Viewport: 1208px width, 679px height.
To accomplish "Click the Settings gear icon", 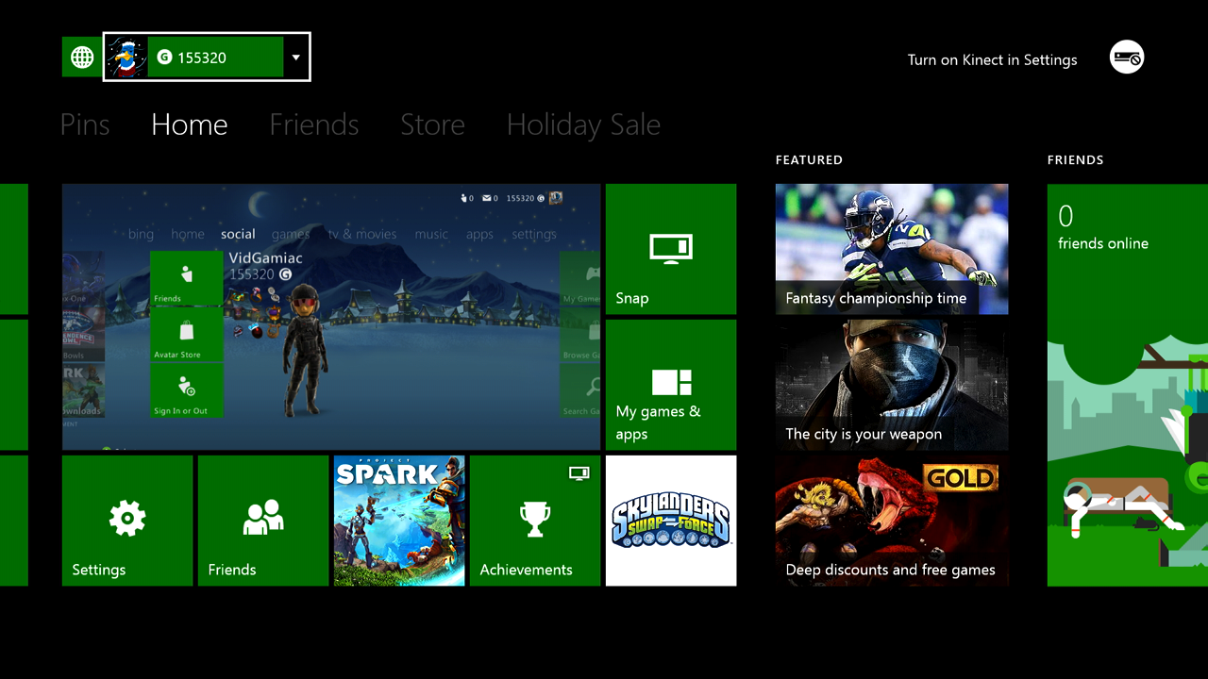I will pyautogui.click(x=127, y=518).
